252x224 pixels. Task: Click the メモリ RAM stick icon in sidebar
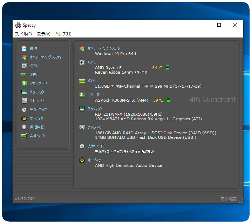pyautogui.click(x=24, y=75)
